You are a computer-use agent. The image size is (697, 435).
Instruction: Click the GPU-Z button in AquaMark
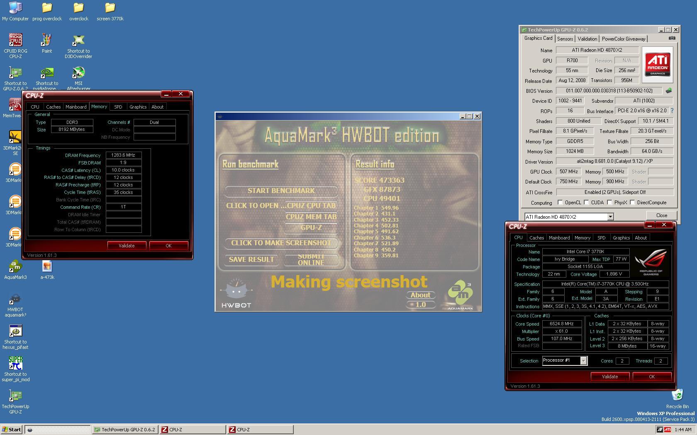click(311, 227)
